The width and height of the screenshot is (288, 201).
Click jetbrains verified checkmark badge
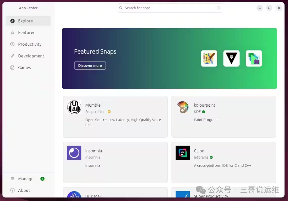[x=211, y=157]
